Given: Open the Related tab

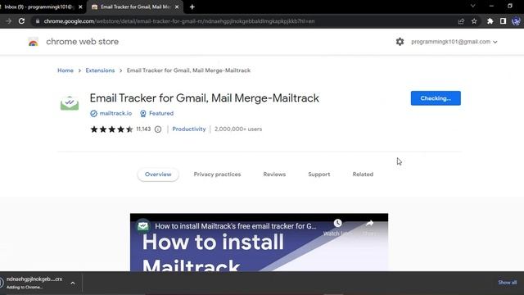Looking at the screenshot, I should pyautogui.click(x=363, y=175).
